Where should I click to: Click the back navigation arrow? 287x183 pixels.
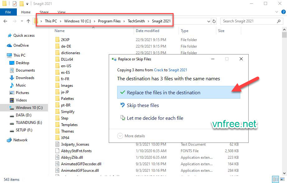5,21
